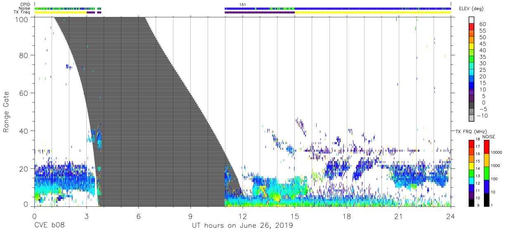Click Range Gate axis tick label 40
This screenshot has height=234, width=507.
[23, 130]
